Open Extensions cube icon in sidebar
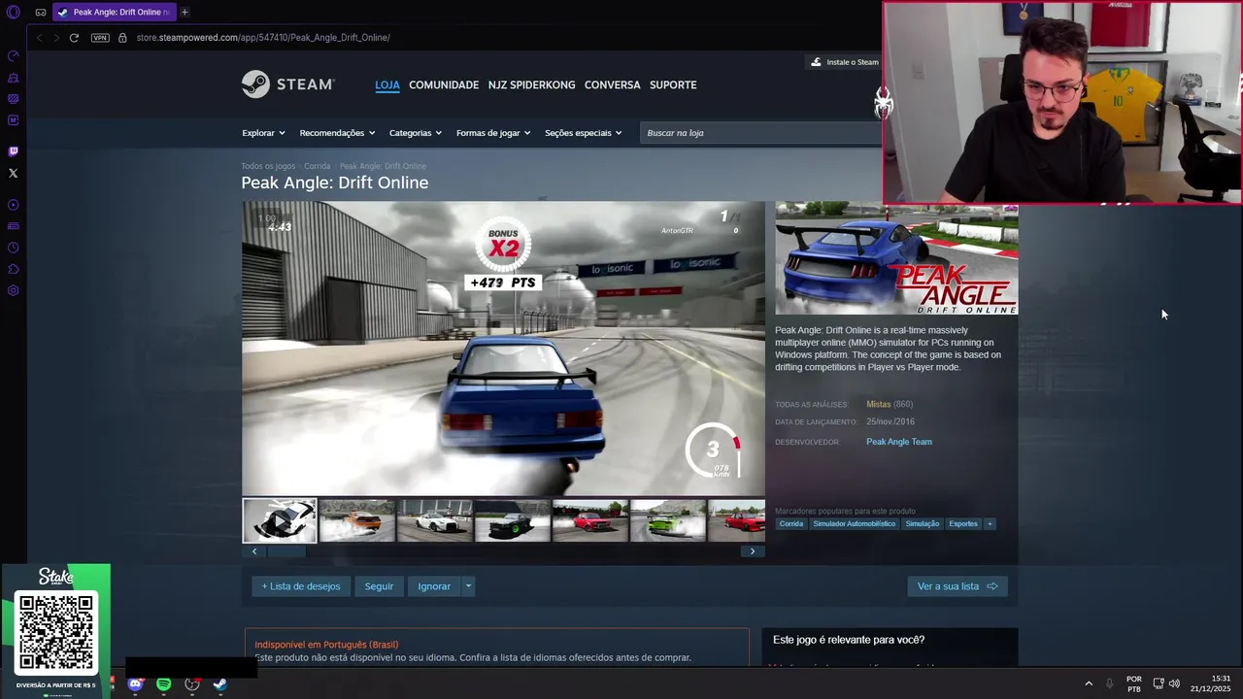Viewport: 1243px width, 699px height. [13, 269]
